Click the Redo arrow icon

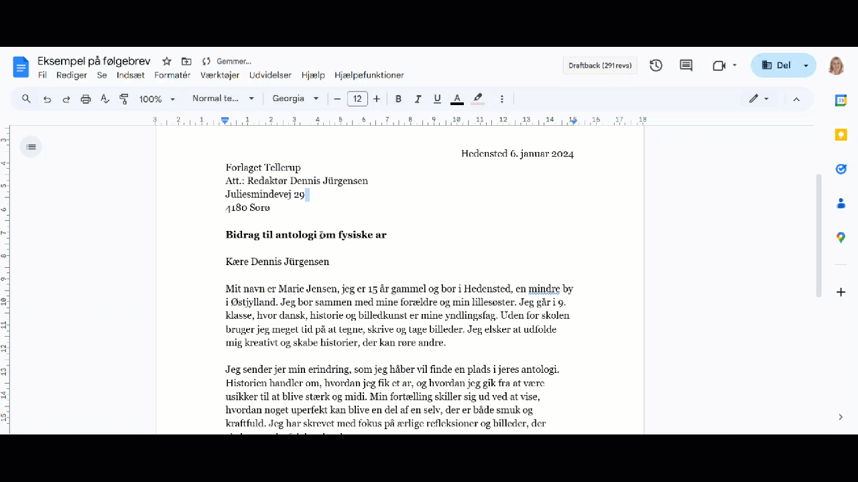[66, 99]
